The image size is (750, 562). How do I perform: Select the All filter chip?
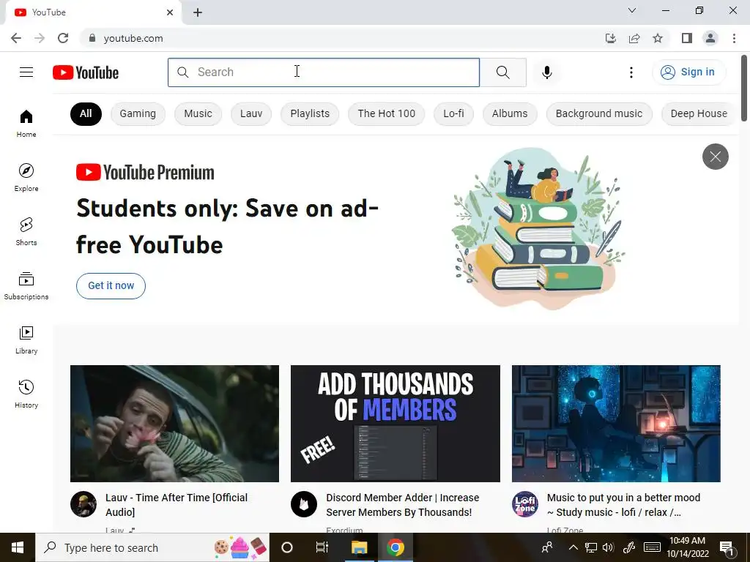[86, 113]
